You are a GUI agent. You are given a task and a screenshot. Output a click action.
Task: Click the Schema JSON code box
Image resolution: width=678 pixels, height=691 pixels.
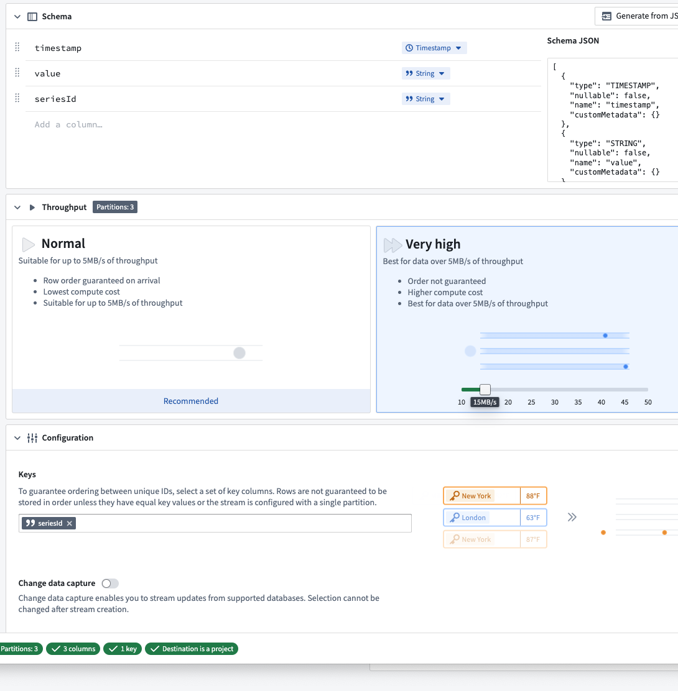[x=613, y=120]
